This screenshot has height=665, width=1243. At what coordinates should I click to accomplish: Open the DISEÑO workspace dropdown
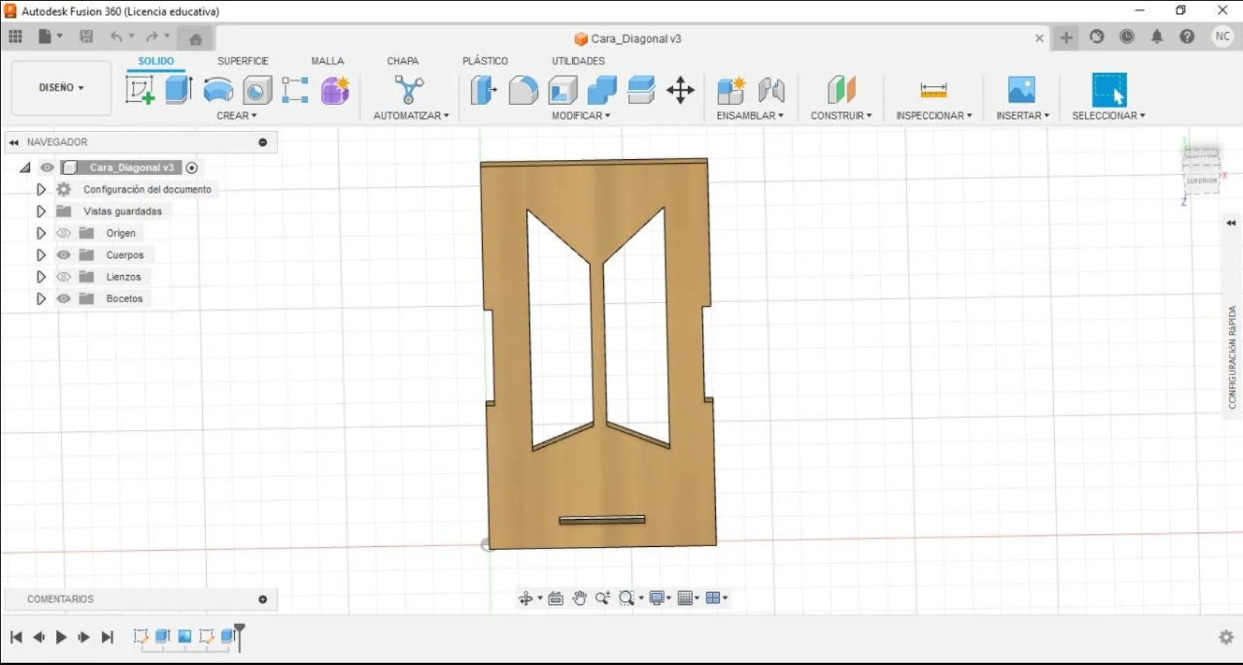[x=61, y=88]
